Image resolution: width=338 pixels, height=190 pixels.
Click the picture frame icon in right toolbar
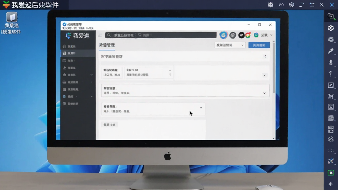[x=331, y=107]
